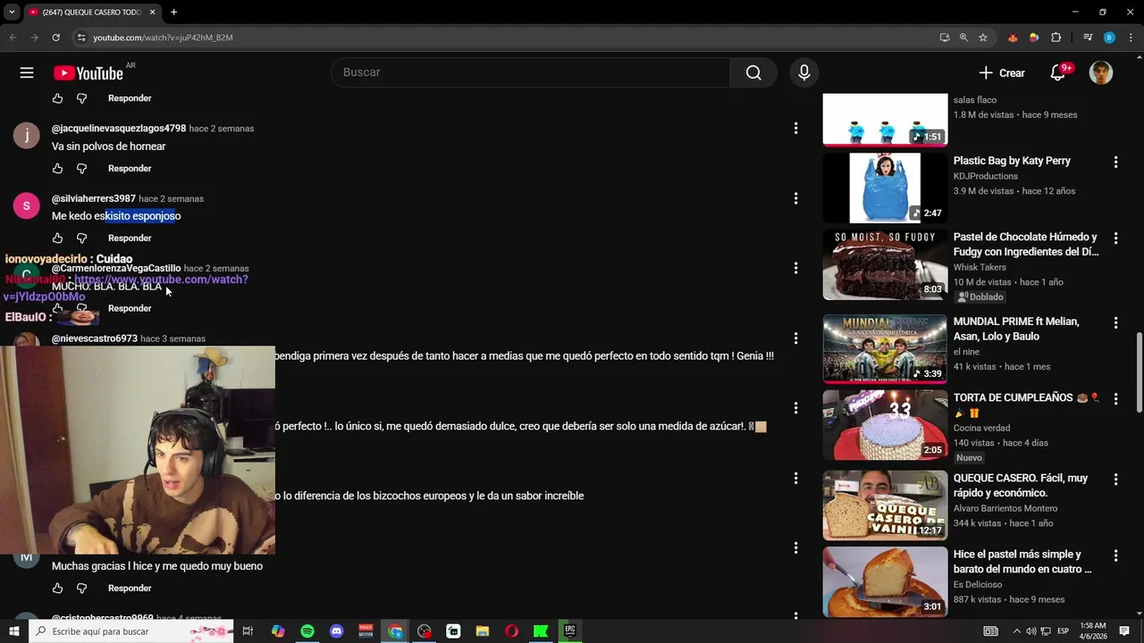
Task: Open a new browser tab
Action: (173, 12)
